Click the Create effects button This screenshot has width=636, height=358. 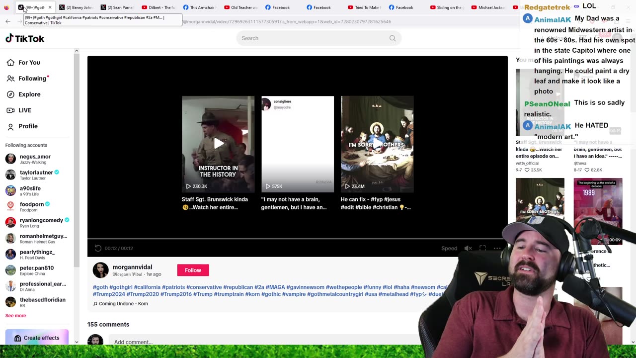coord(37,338)
